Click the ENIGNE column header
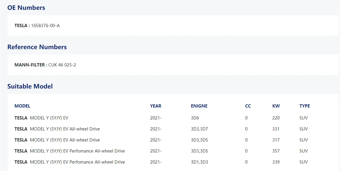The image size is (340, 171). tap(199, 106)
